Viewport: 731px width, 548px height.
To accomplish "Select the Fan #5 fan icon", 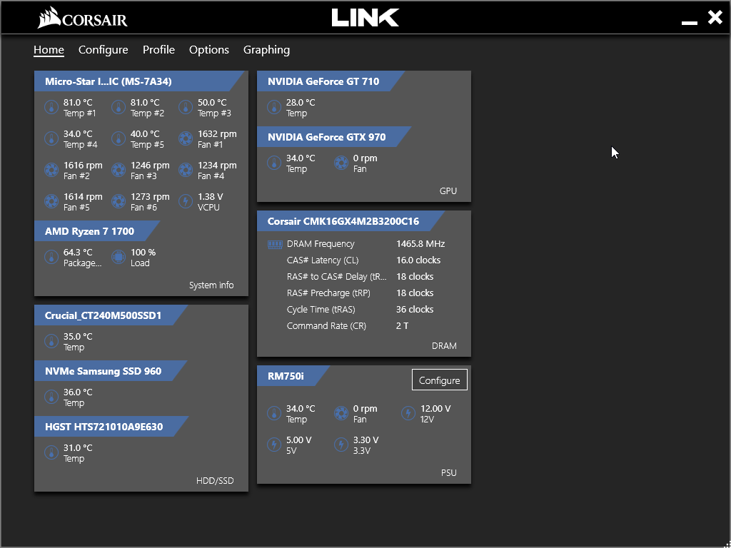I will point(51,201).
